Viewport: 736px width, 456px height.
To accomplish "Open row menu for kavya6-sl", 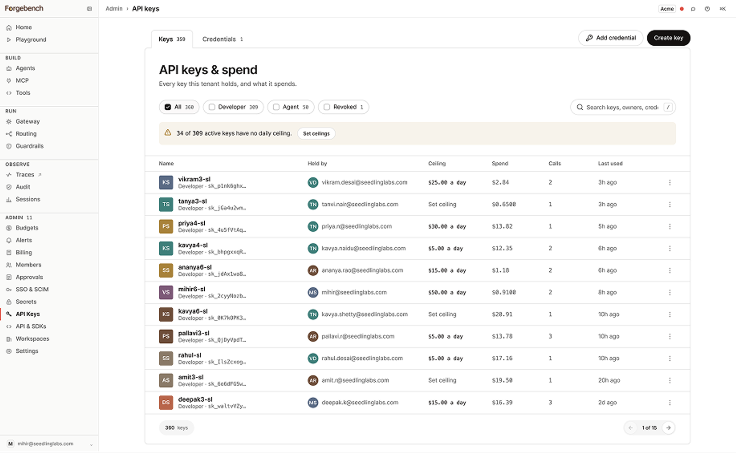I will coord(670,315).
